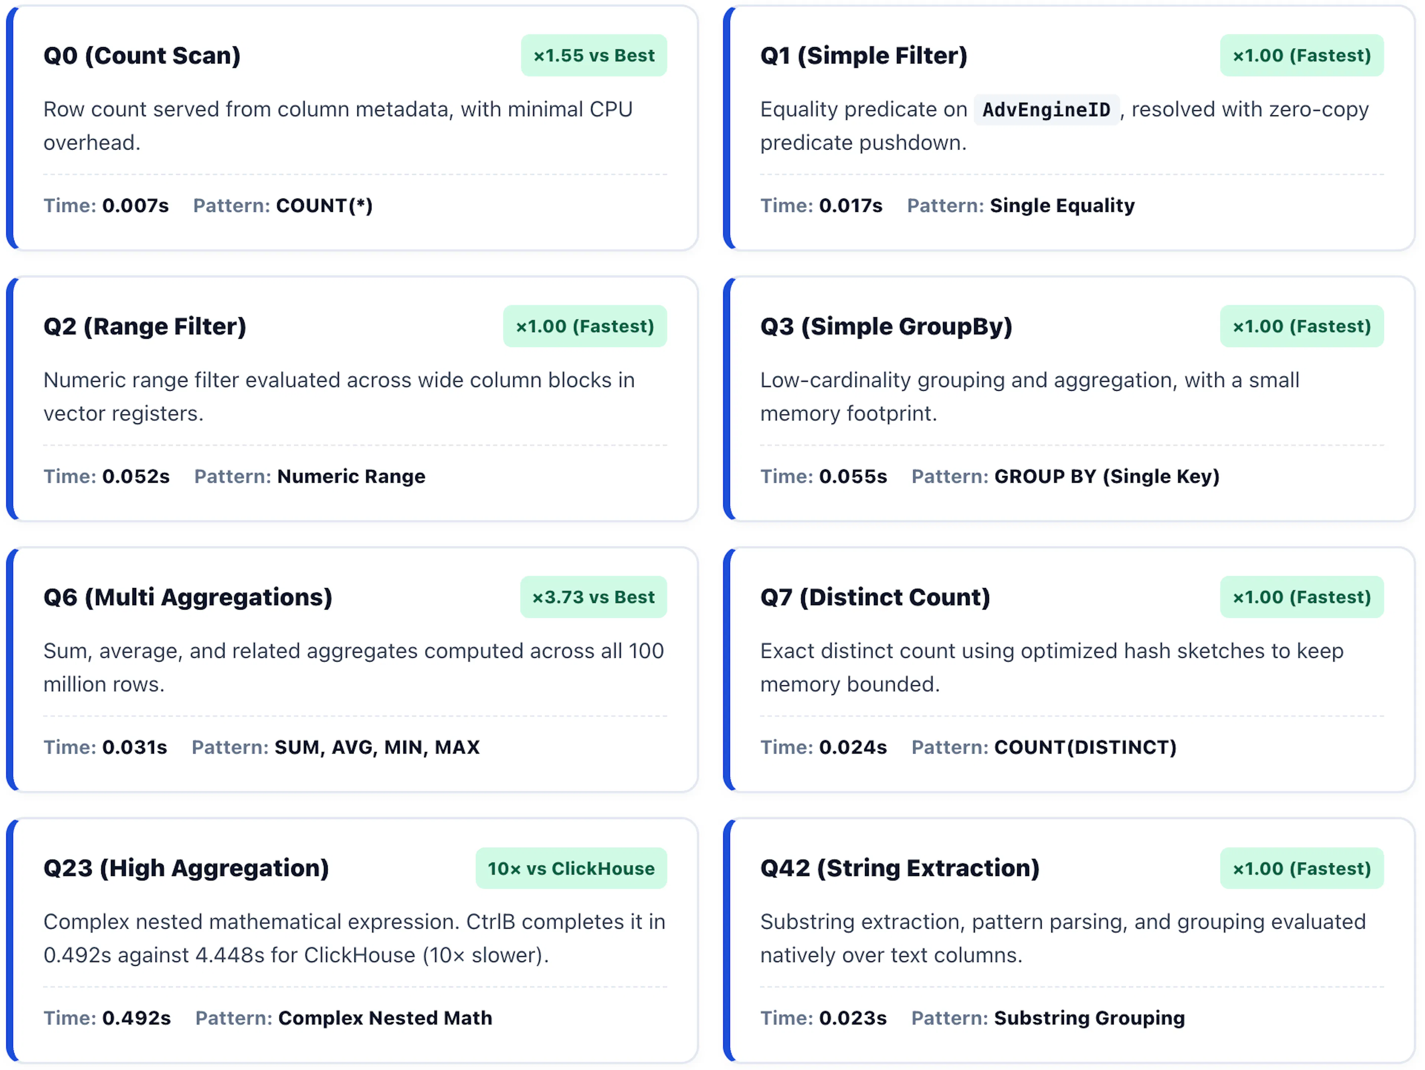
Task: Open the Q1 (Simple Filter) heading
Action: [x=864, y=55]
